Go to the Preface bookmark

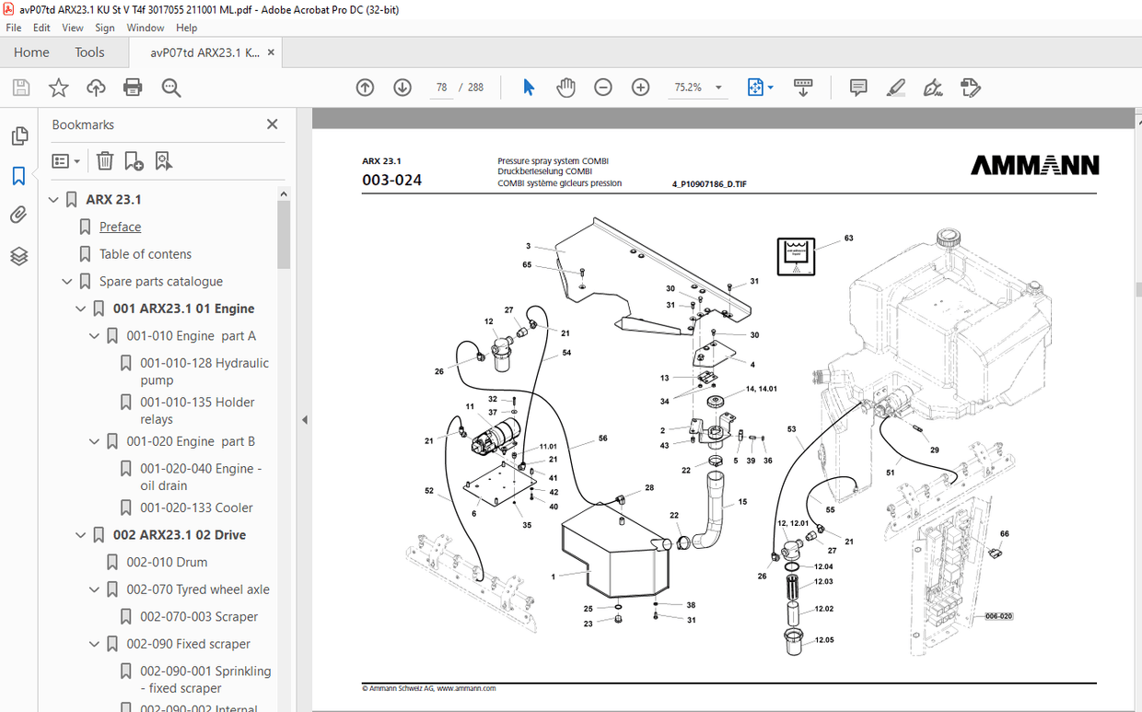click(119, 227)
